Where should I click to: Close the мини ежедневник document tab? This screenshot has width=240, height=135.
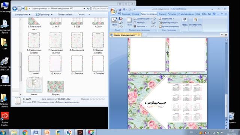[139, 35]
